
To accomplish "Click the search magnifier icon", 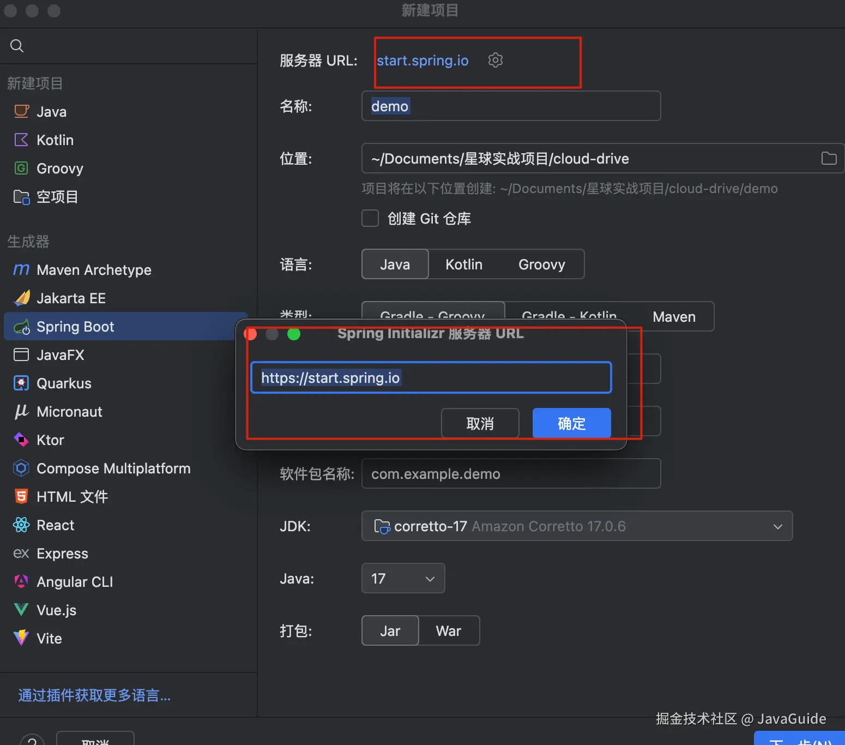I will point(17,46).
